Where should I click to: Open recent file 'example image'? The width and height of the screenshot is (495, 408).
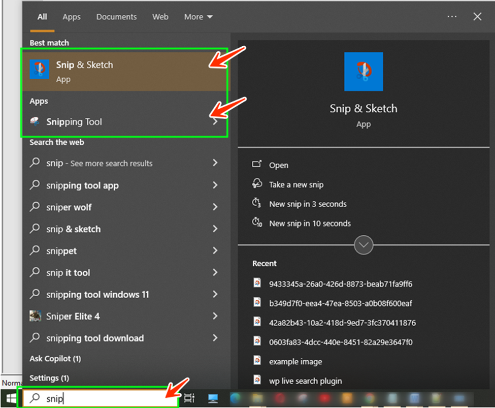point(295,362)
